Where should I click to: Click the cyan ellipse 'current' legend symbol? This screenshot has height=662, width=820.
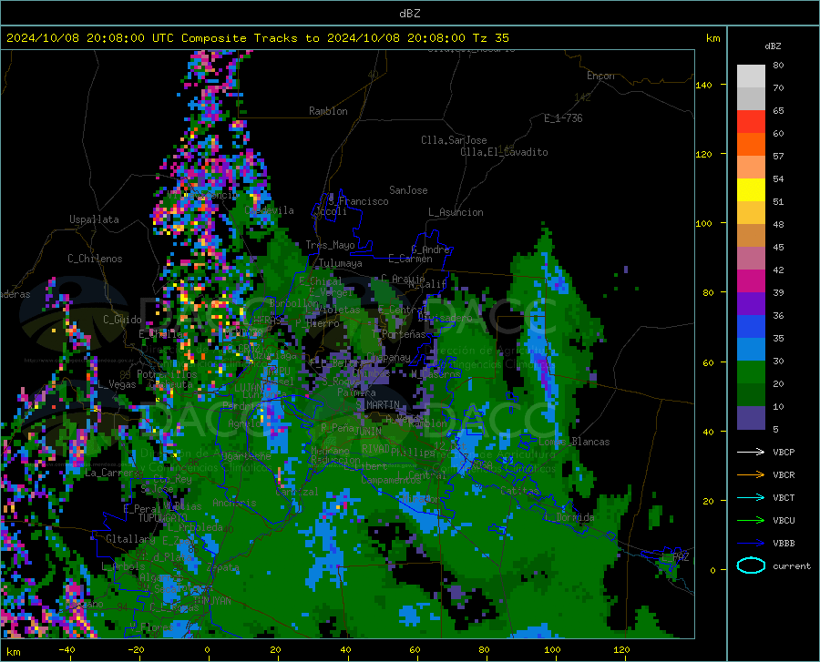point(751,565)
